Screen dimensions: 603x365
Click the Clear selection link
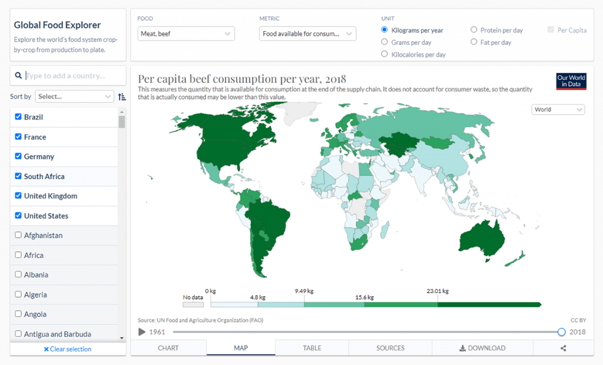[68, 349]
